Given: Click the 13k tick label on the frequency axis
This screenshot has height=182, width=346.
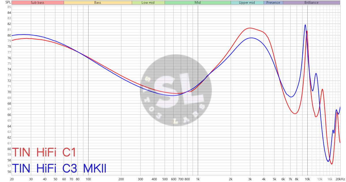Looking at the screenshot, I should [320, 179].
